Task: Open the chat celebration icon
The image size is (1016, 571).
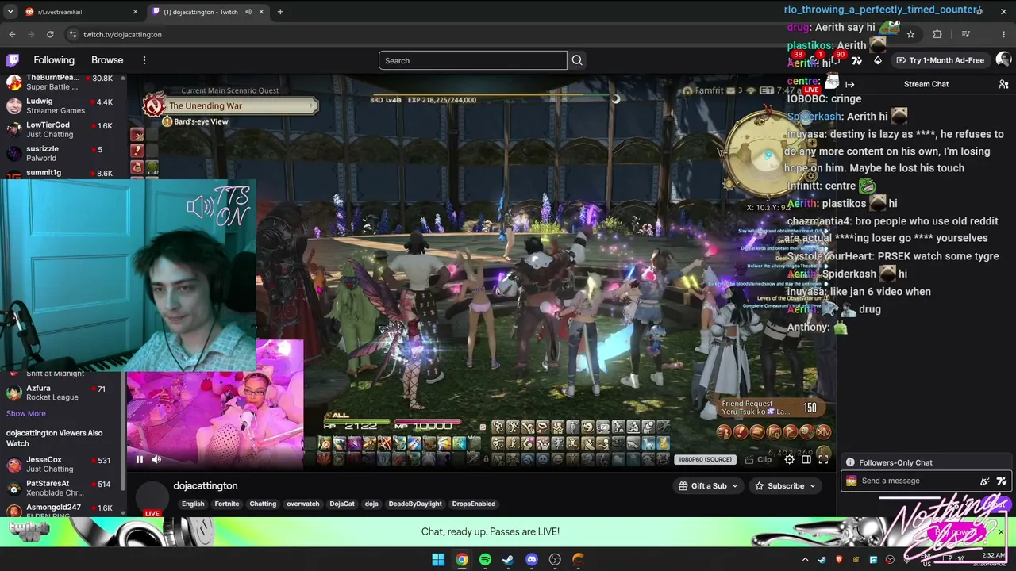Action: (985, 481)
